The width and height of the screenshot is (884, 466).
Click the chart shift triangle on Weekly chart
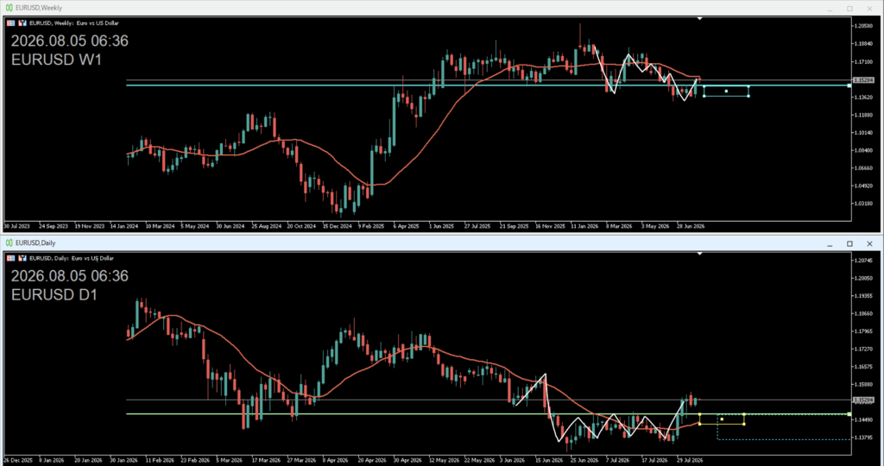[699, 19]
